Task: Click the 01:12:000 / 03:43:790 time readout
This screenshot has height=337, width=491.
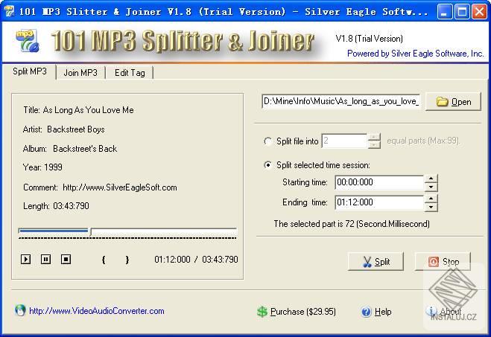Action: pos(196,260)
